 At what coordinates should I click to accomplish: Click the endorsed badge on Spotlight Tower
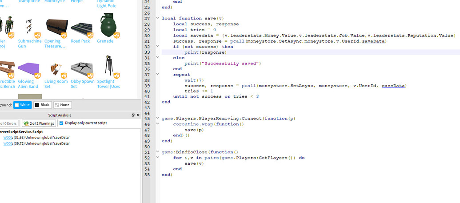point(116,76)
